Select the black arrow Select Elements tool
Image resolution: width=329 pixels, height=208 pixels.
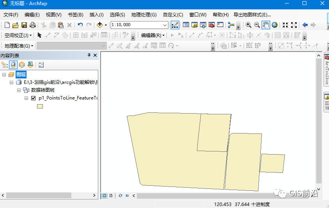click(39, 35)
